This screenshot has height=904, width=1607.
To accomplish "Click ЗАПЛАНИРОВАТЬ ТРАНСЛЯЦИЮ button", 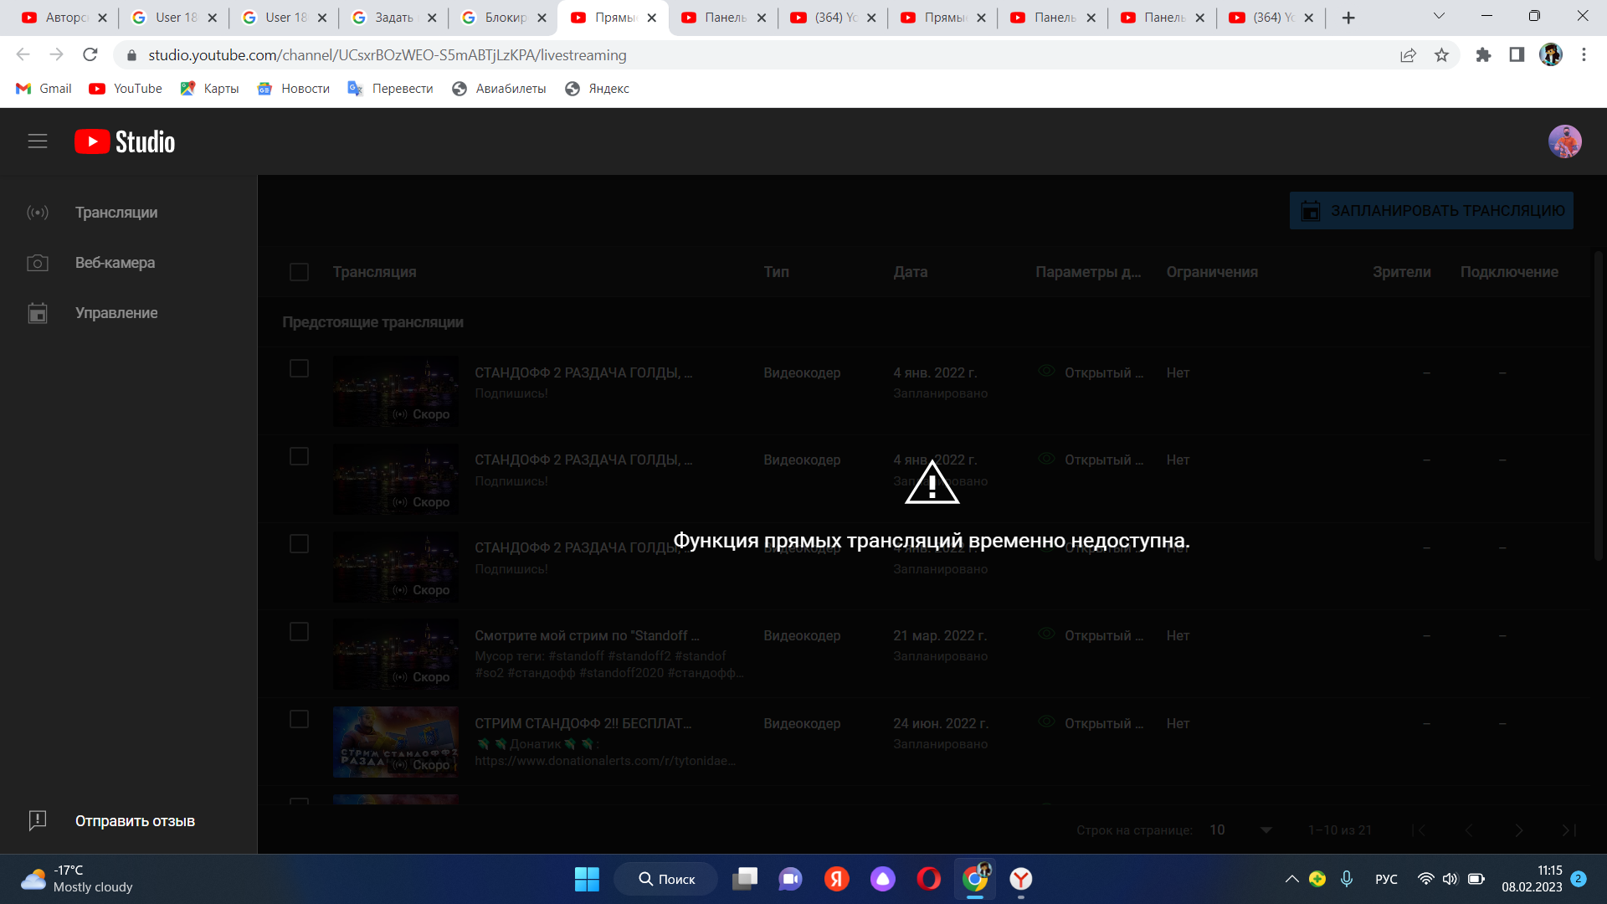I will 1433,210.
